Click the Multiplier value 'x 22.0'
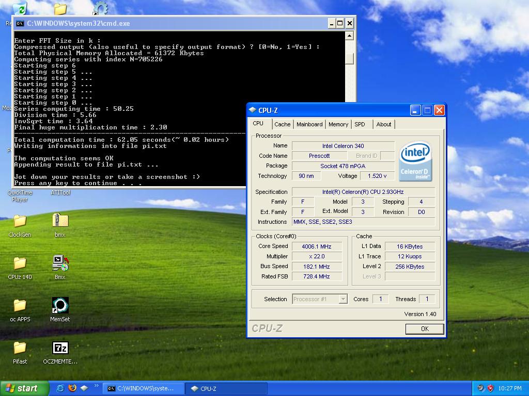The width and height of the screenshot is (529, 396). [317, 256]
